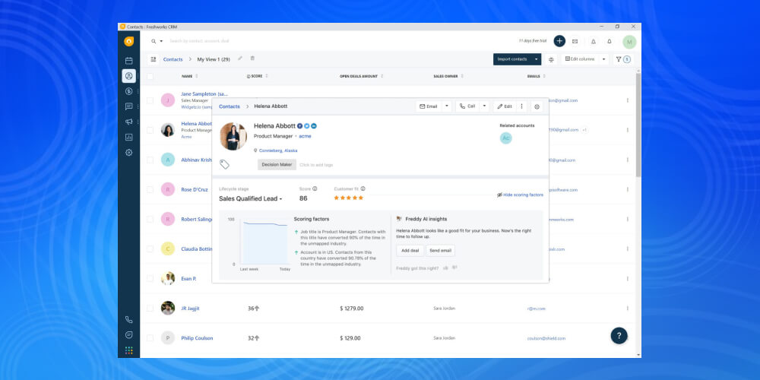Open marketing campaigns megaphone icon
Screen dimensions: 760x380
[129, 122]
